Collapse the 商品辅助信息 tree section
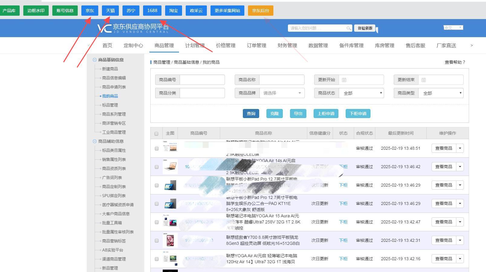This screenshot has height=272, width=486. coord(95,141)
